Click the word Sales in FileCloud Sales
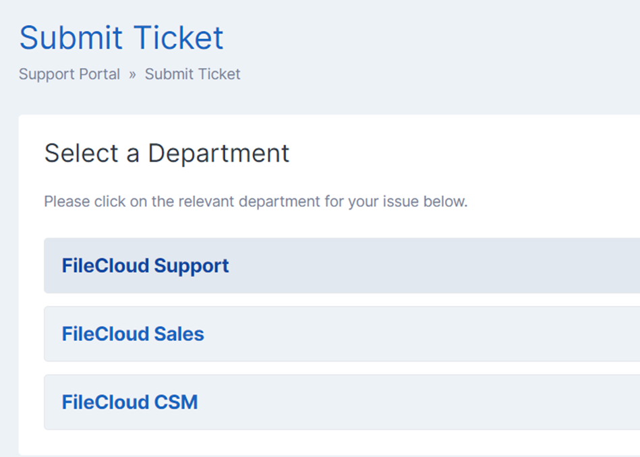Viewport: 640px width, 457px height. coord(179,334)
